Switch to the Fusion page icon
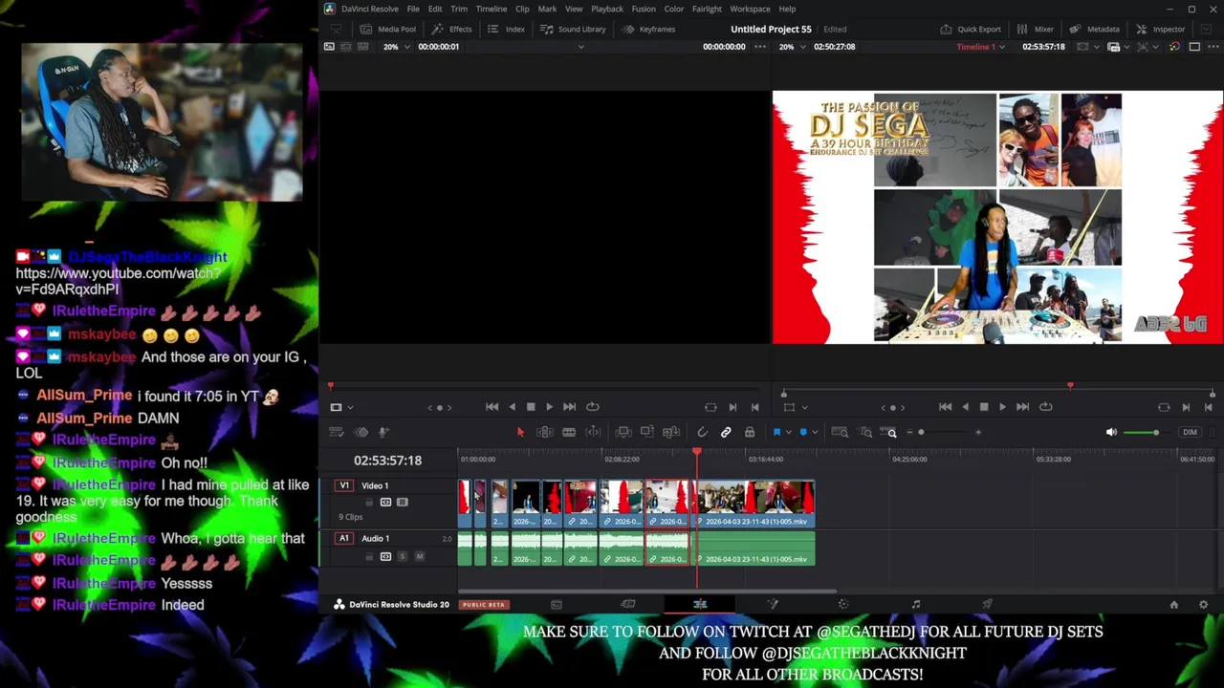The height and width of the screenshot is (688, 1224). click(772, 604)
